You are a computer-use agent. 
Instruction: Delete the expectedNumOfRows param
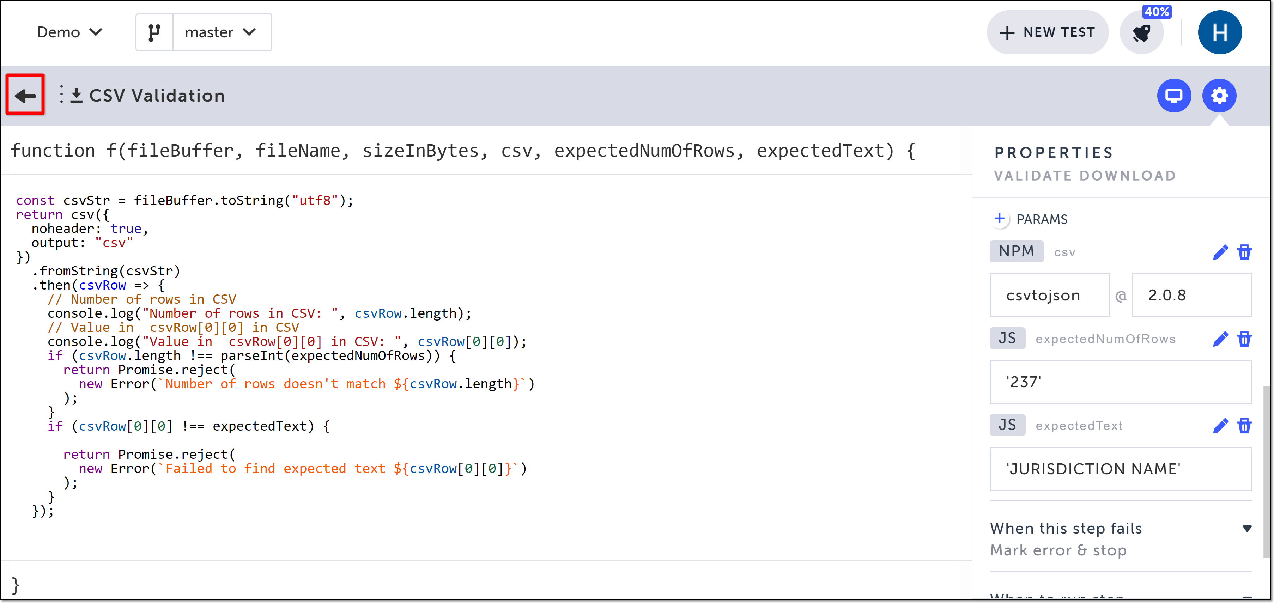1244,339
